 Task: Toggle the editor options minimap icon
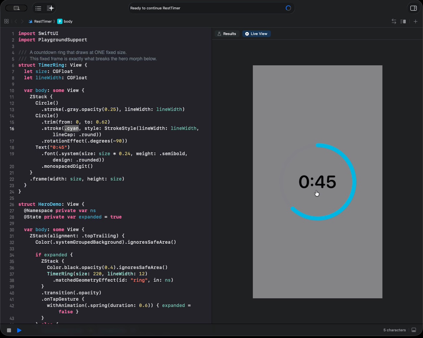(x=403, y=21)
